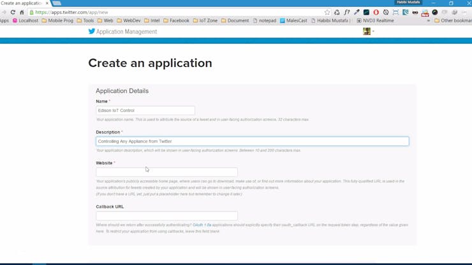The image size is (472, 265).
Task: Click the Application Management header link
Action: click(126, 32)
